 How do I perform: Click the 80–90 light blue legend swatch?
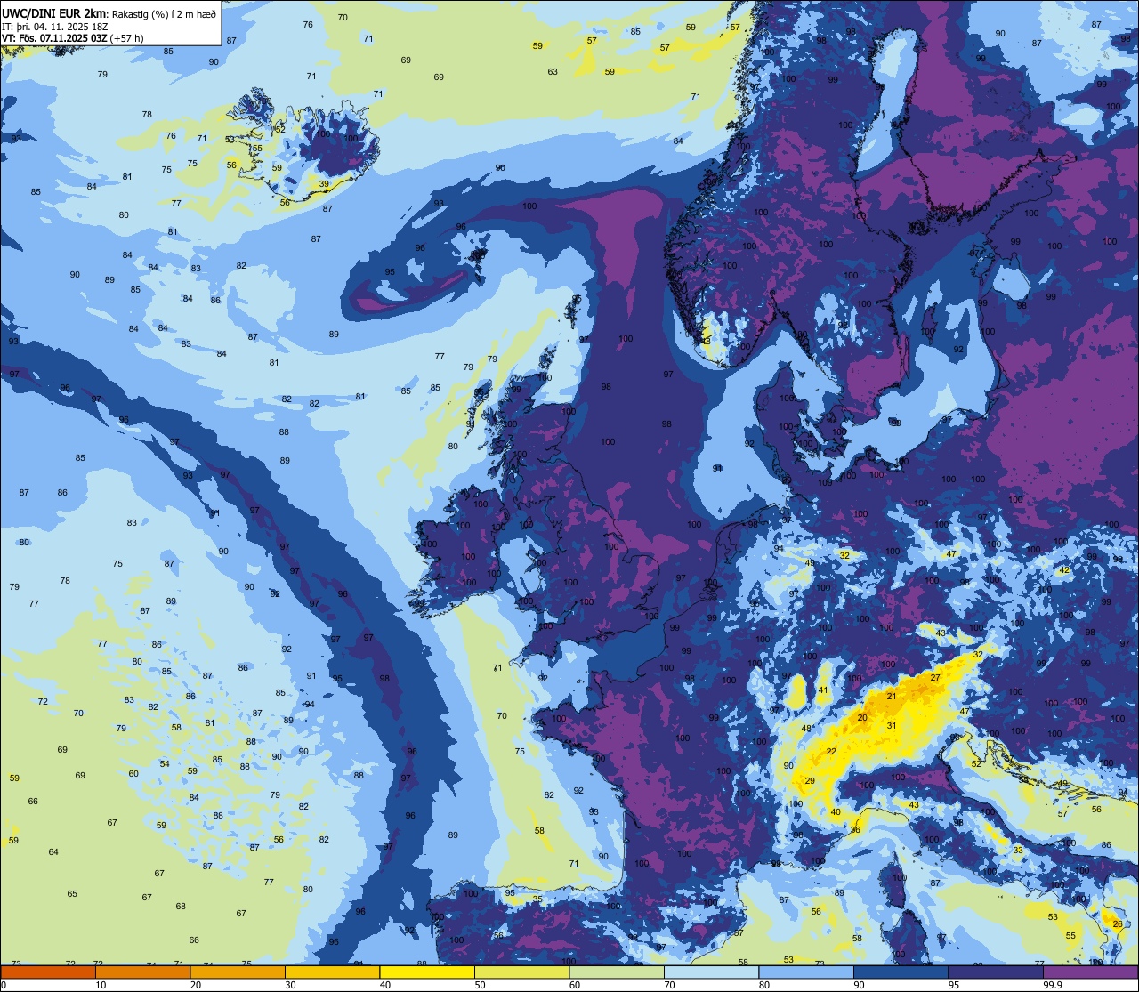(806, 972)
